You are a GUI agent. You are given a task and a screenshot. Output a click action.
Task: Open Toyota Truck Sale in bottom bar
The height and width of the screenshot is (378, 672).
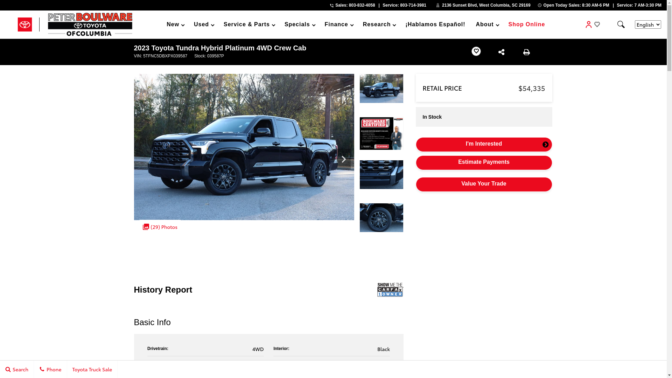[92, 369]
